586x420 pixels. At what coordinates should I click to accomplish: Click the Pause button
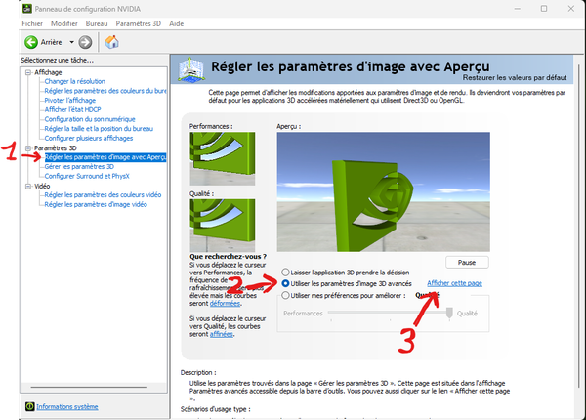click(x=467, y=263)
